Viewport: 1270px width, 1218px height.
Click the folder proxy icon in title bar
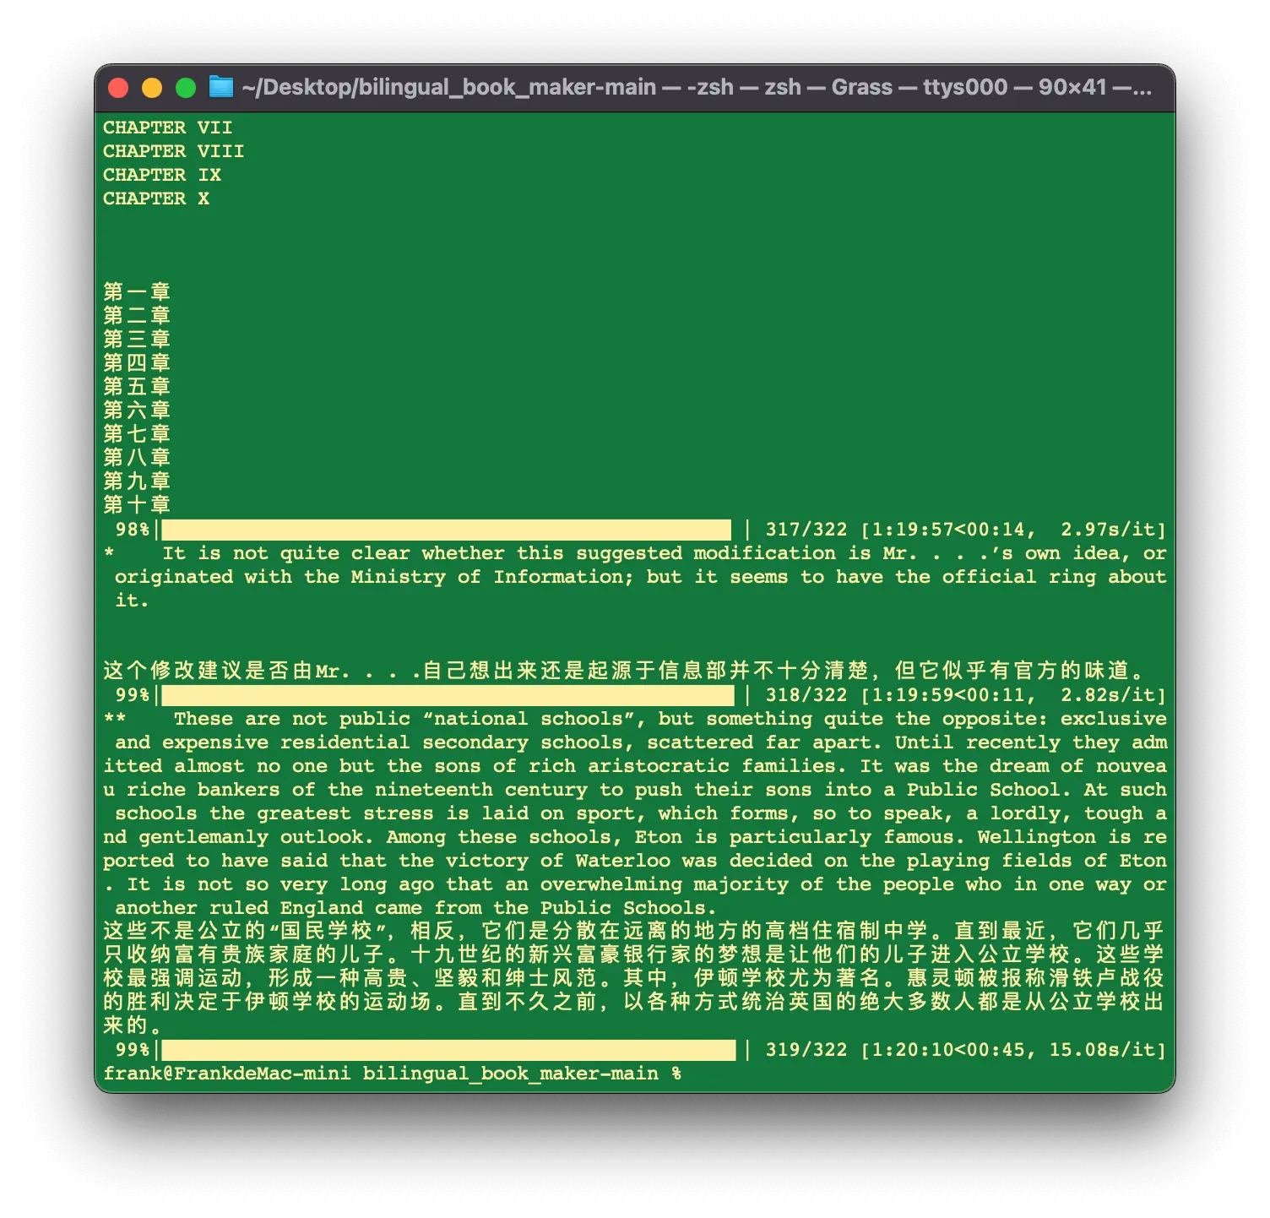coord(220,87)
